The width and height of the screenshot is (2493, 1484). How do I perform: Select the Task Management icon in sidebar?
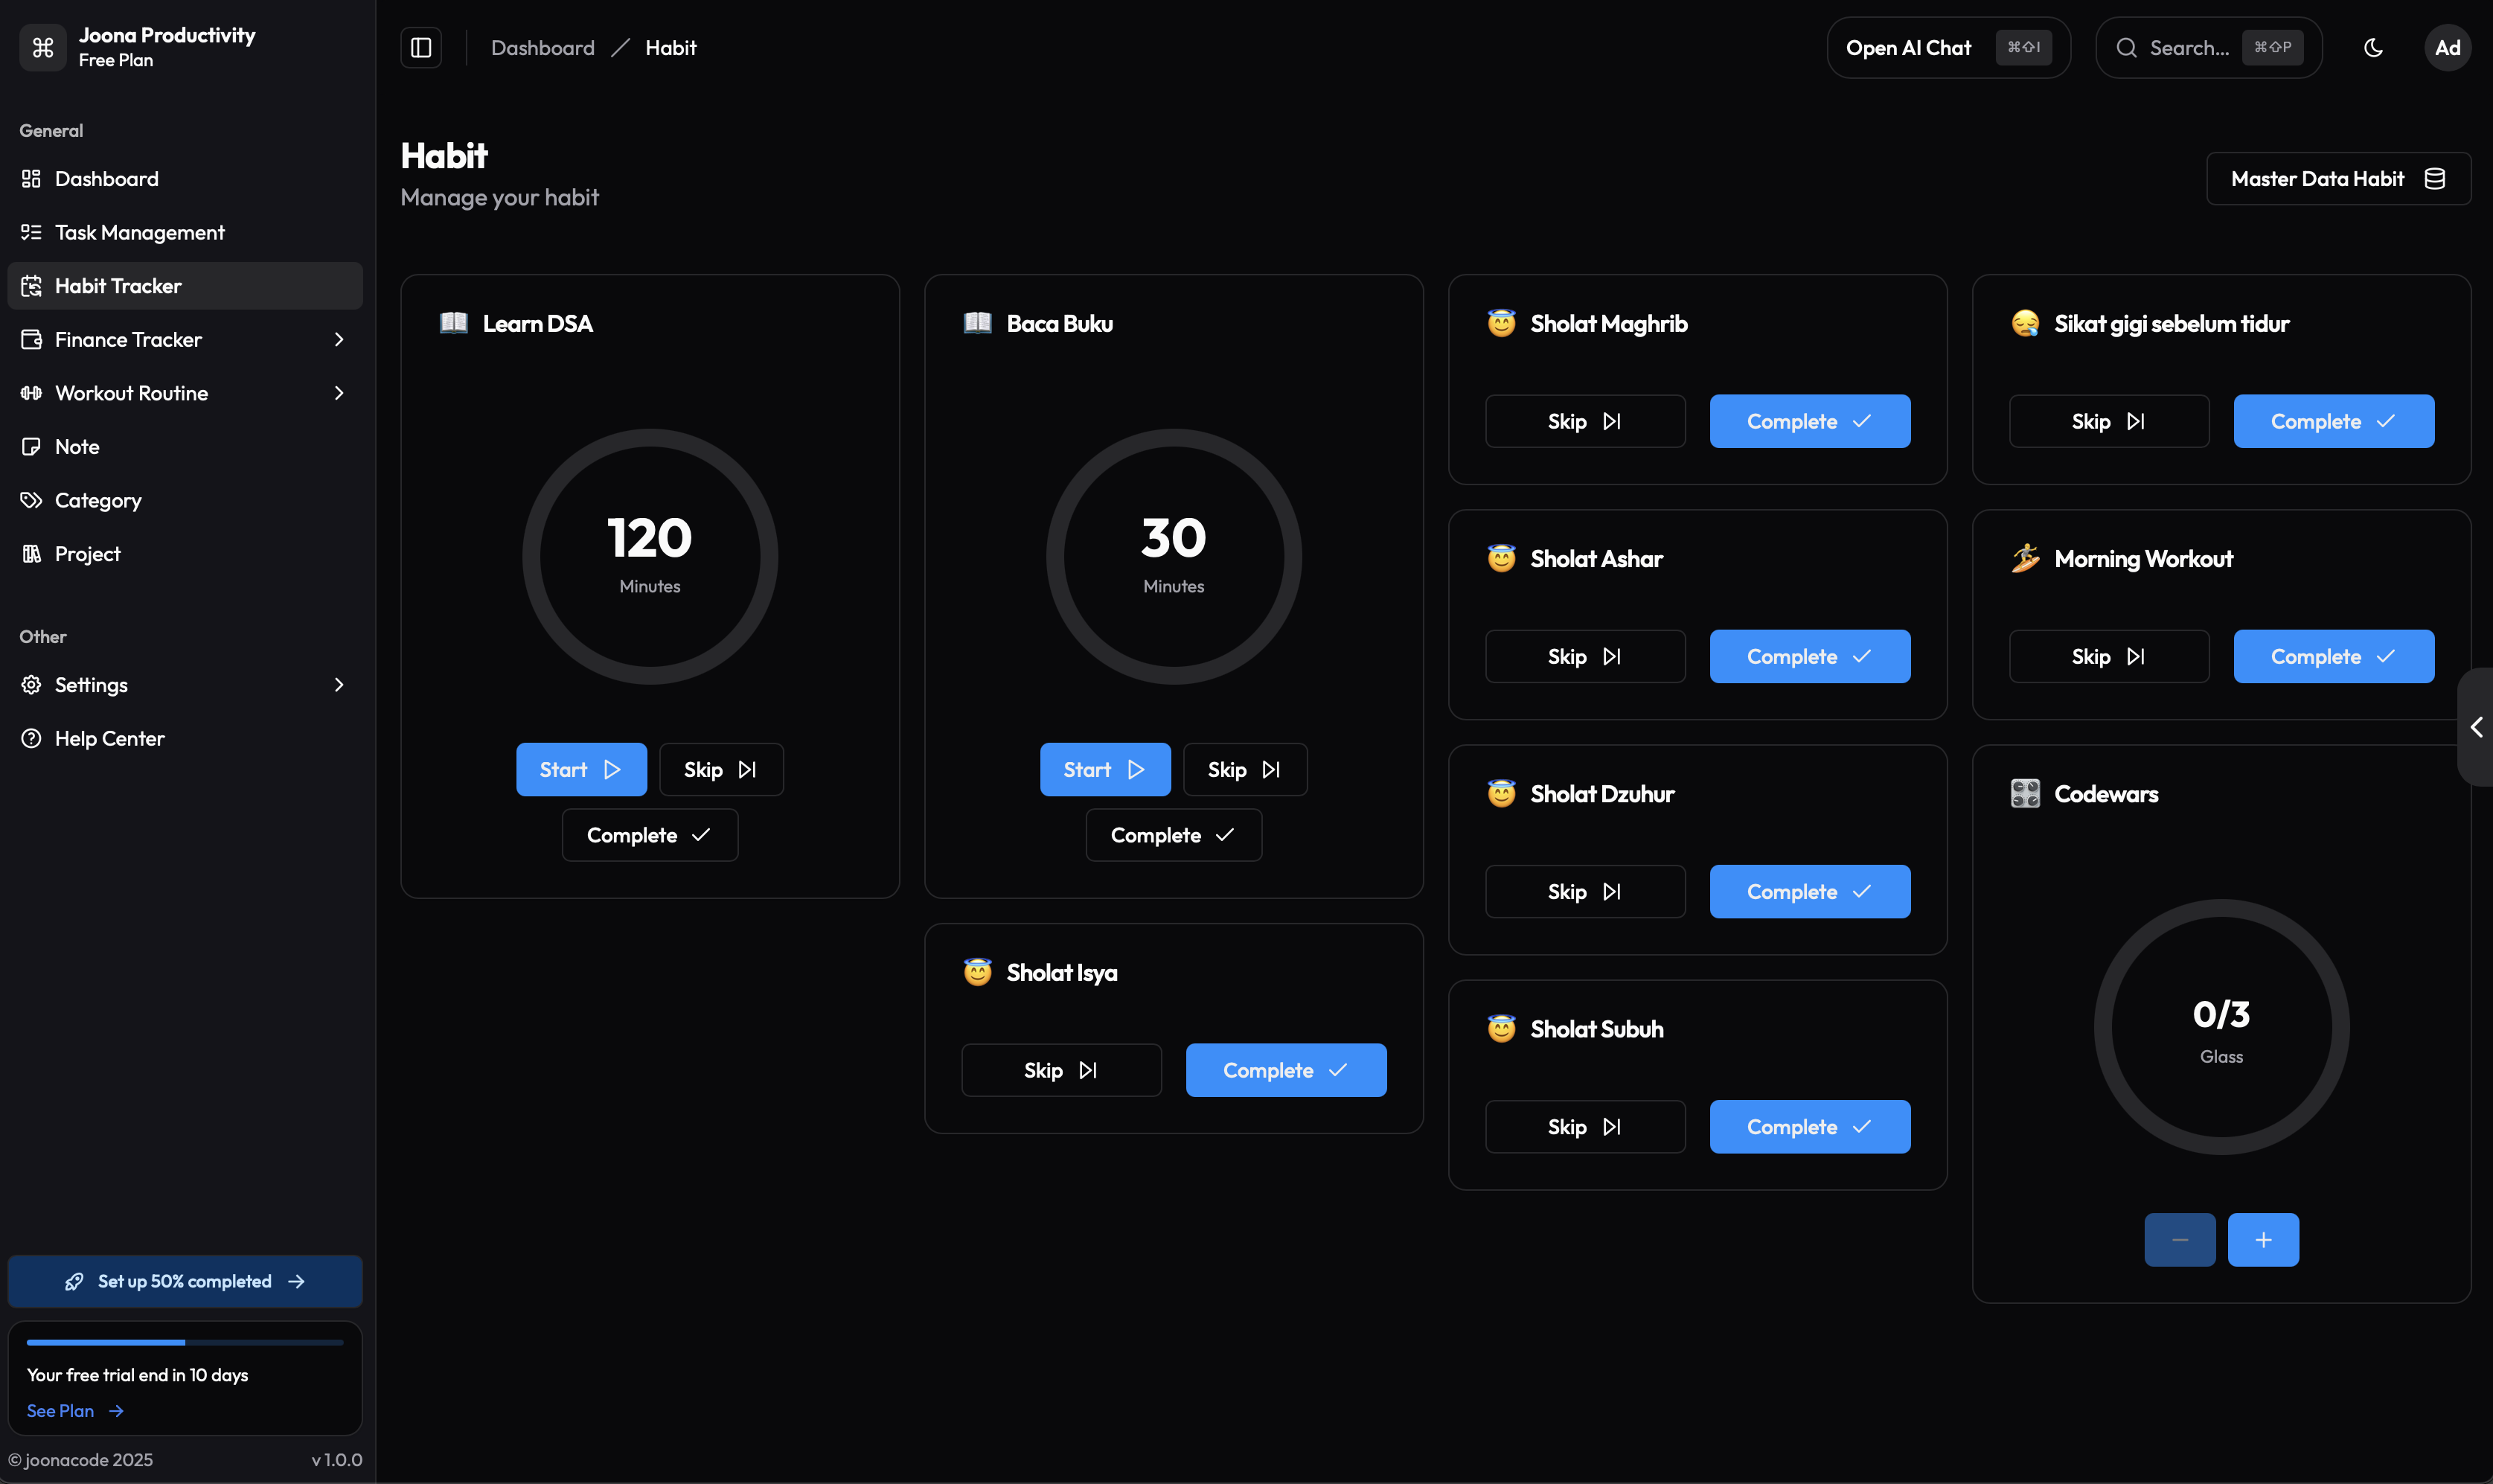(x=31, y=232)
